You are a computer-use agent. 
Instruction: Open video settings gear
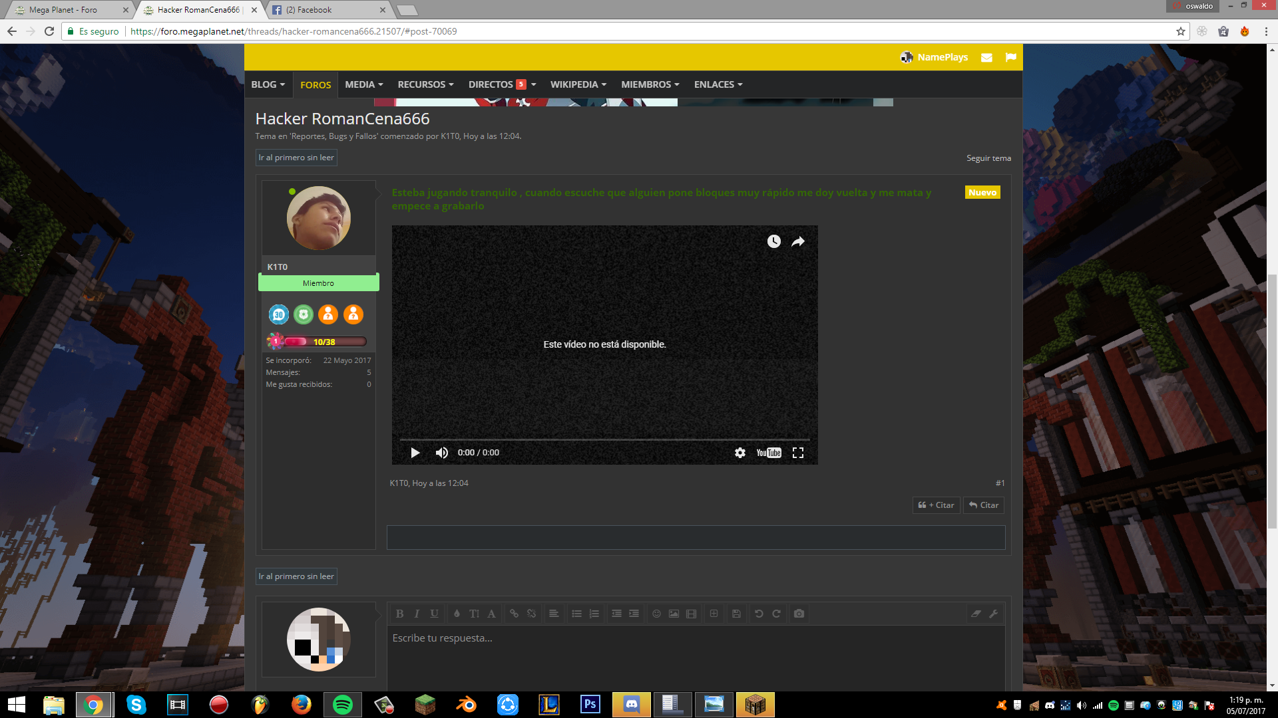click(740, 453)
